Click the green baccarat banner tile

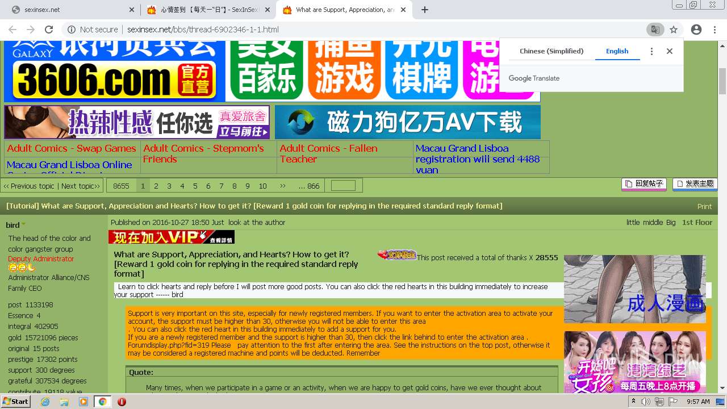pyautogui.click(x=266, y=70)
